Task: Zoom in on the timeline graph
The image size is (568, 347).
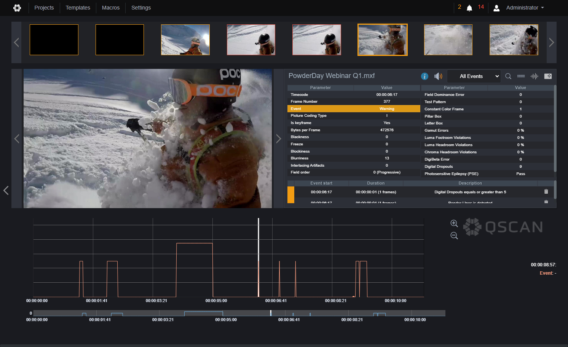Action: tap(454, 223)
